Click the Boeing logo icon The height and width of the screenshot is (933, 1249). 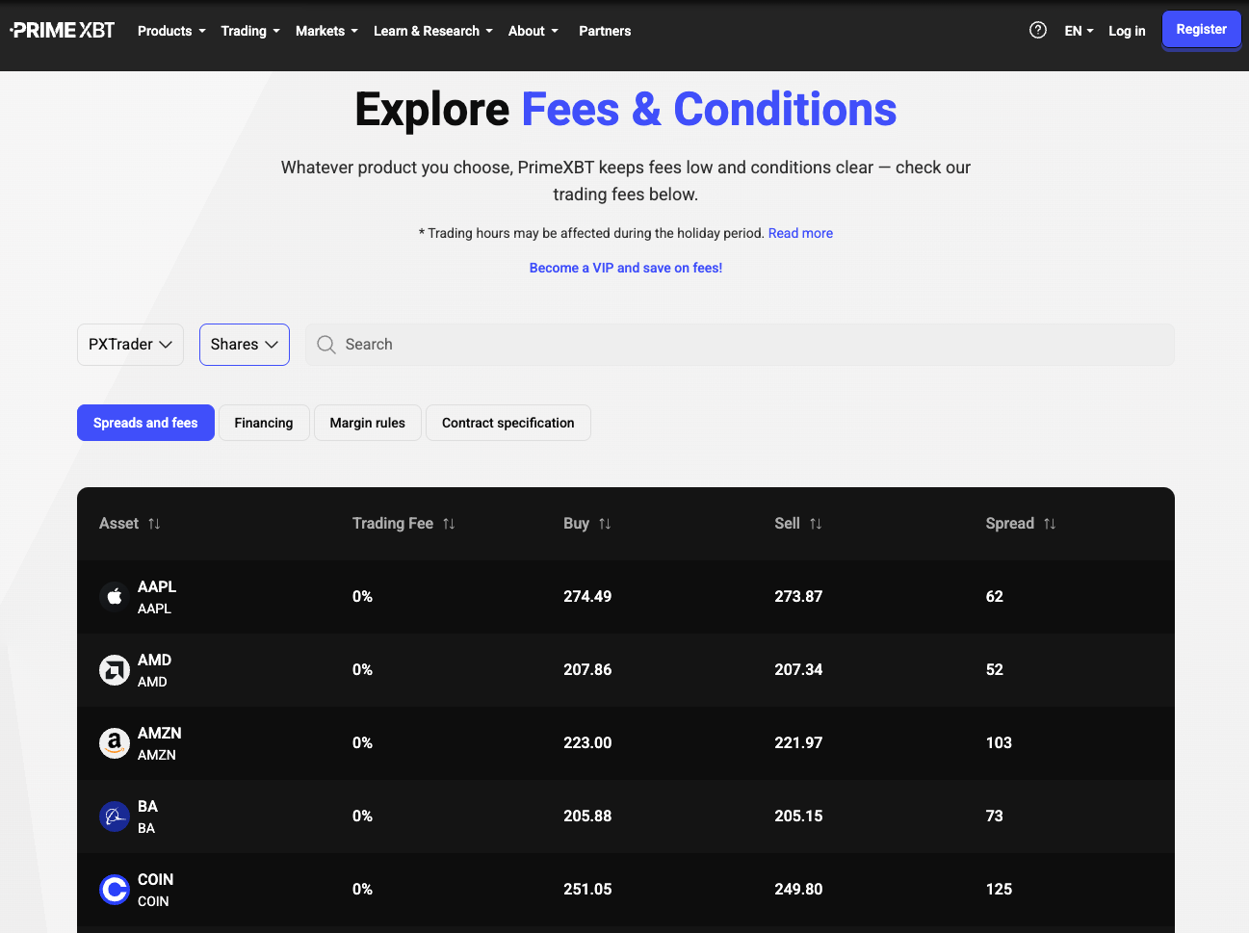tap(115, 816)
